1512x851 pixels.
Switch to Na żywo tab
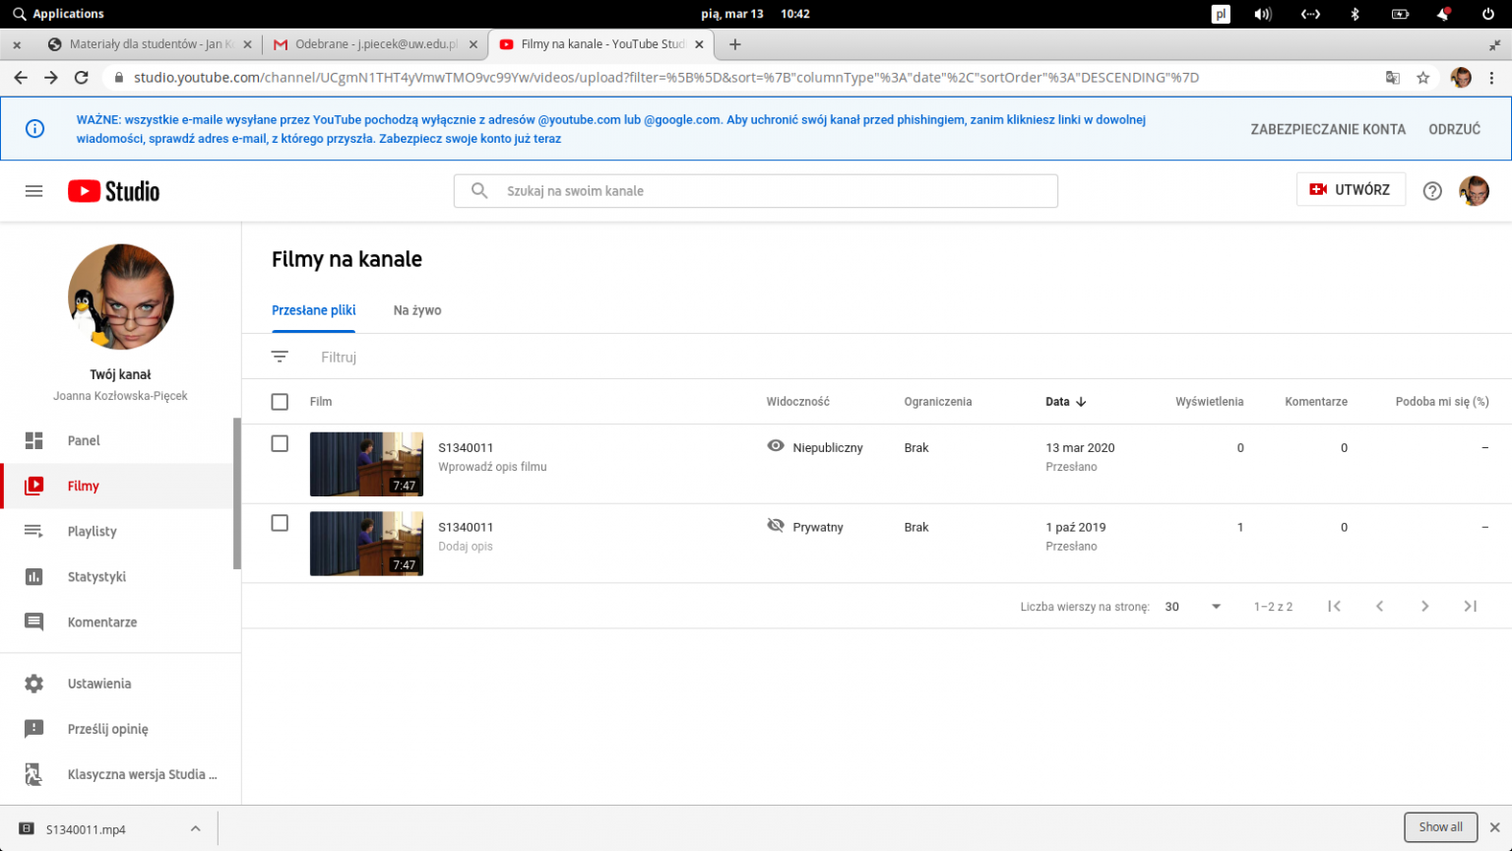417,310
